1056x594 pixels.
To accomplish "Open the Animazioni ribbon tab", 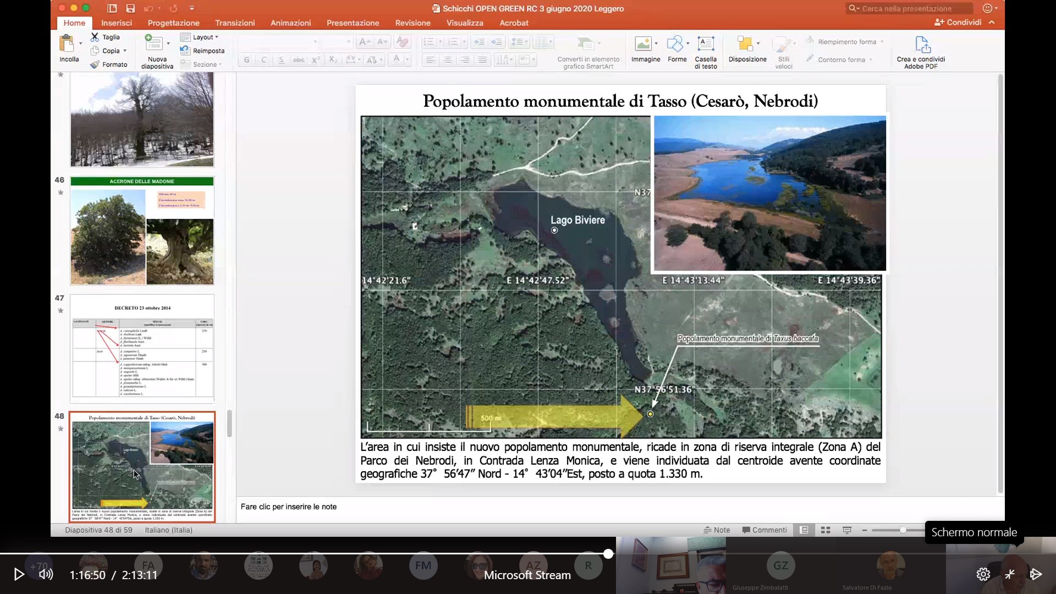I will 290,23.
